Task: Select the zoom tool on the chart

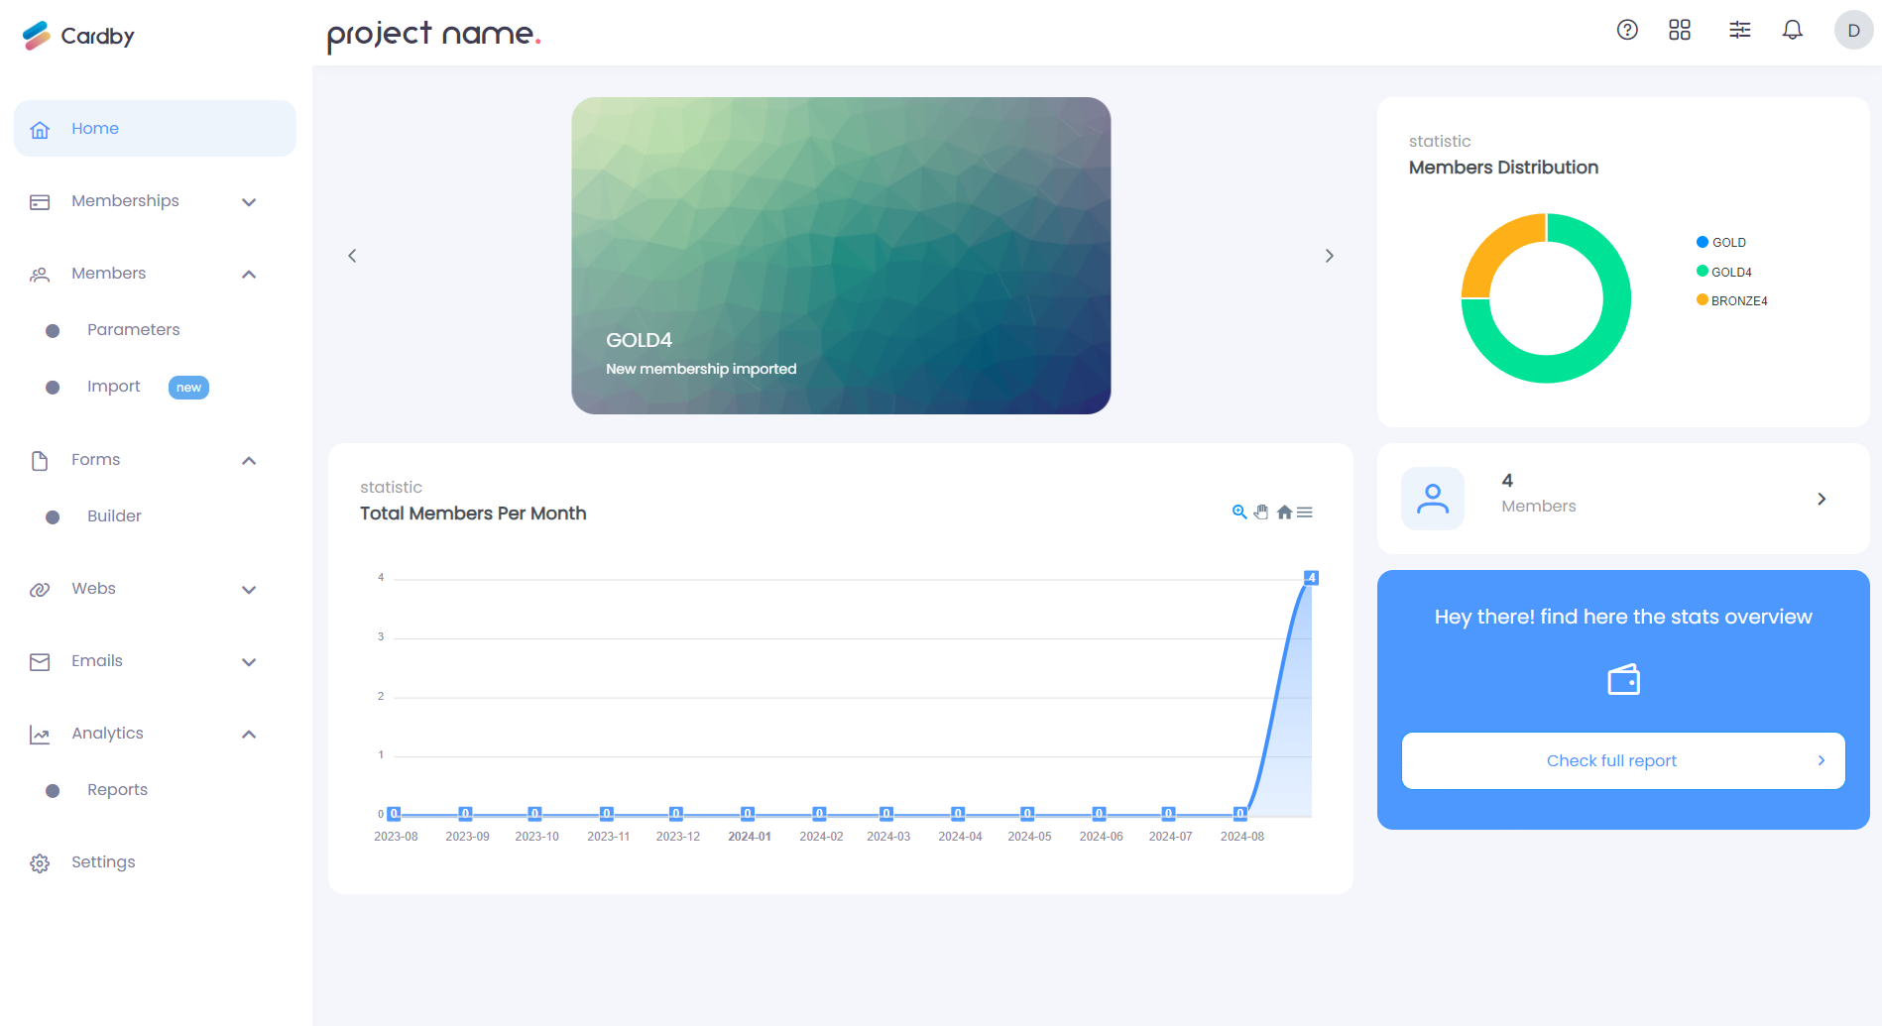Action: [1238, 512]
